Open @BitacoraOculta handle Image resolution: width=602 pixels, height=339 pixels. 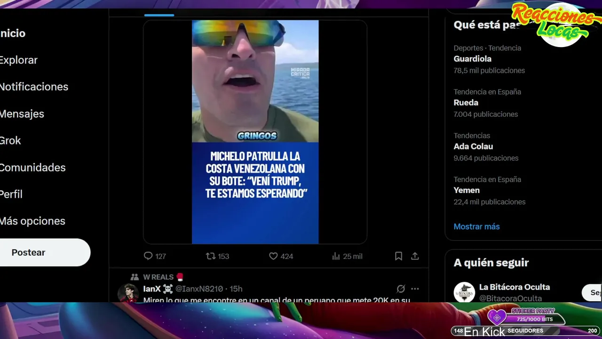[510, 298]
